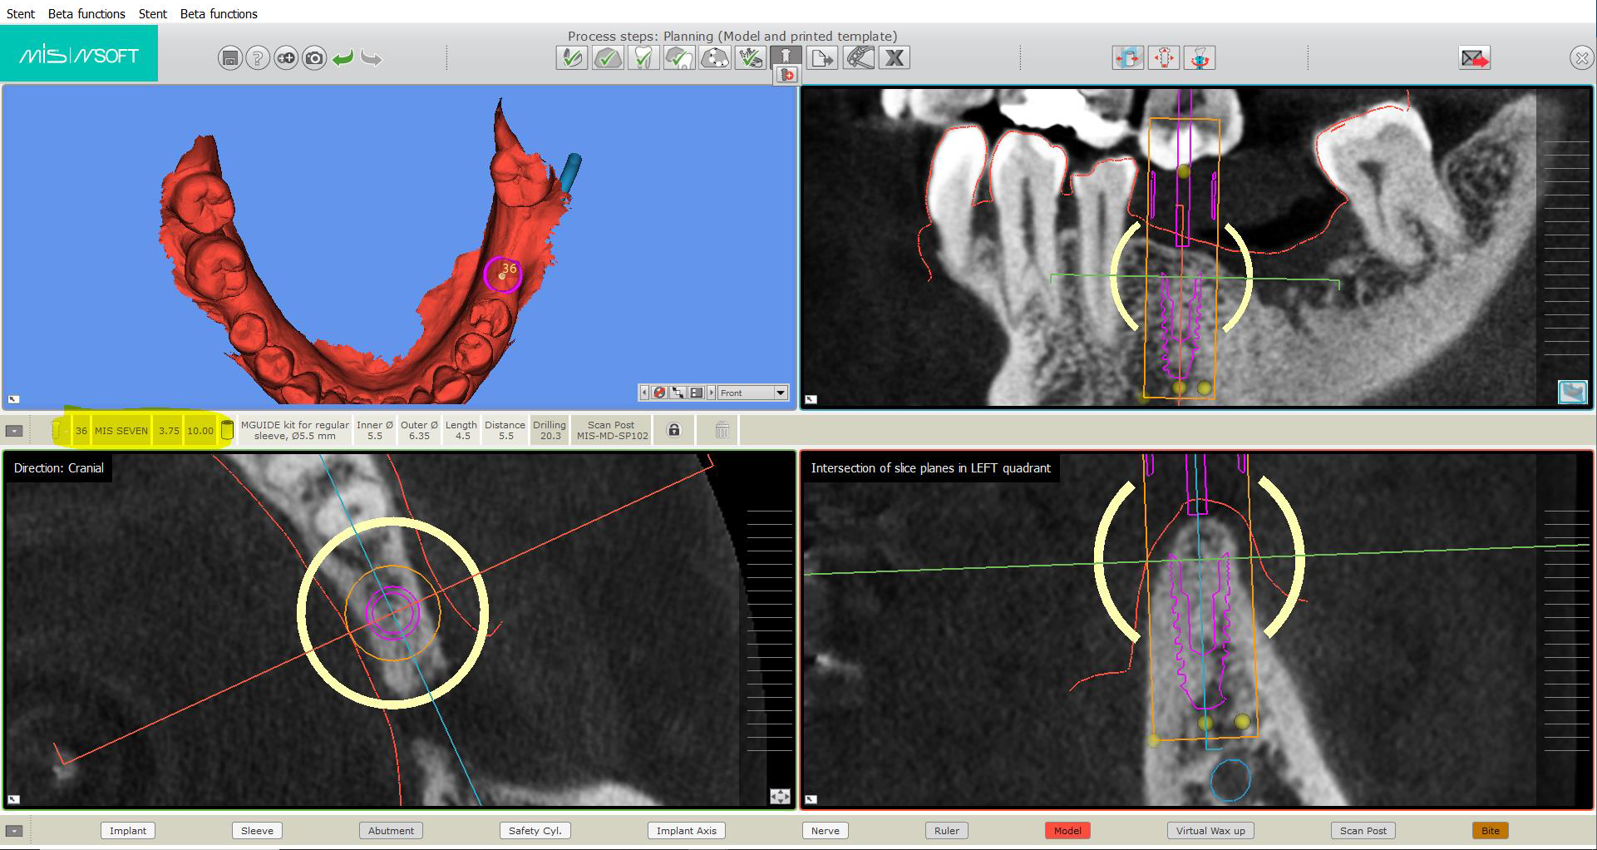Select tooth 36 marker on 3D model

[503, 274]
